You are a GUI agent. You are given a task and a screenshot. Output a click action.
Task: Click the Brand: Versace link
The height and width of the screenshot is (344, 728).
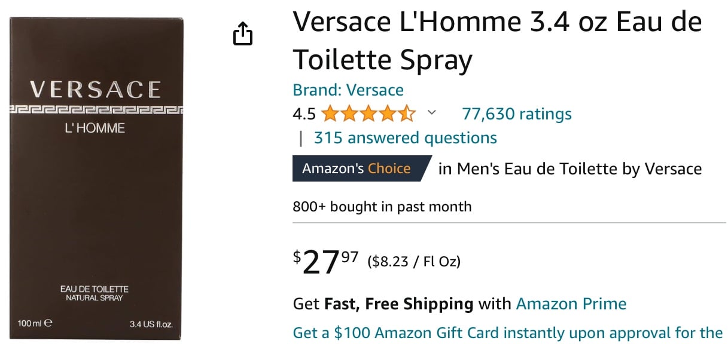pos(348,90)
